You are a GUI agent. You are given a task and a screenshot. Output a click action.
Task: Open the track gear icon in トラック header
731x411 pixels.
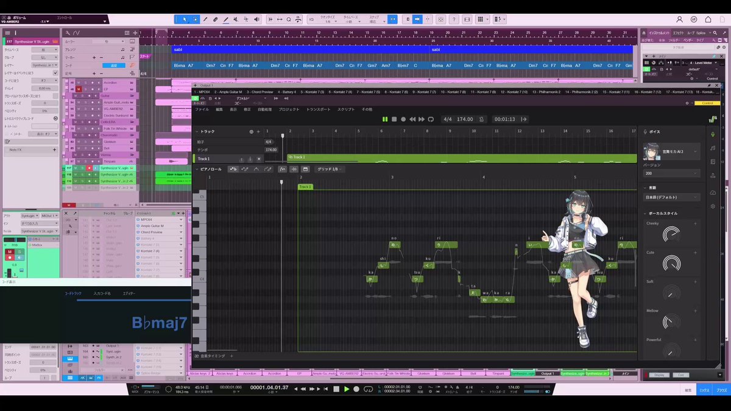(x=251, y=132)
